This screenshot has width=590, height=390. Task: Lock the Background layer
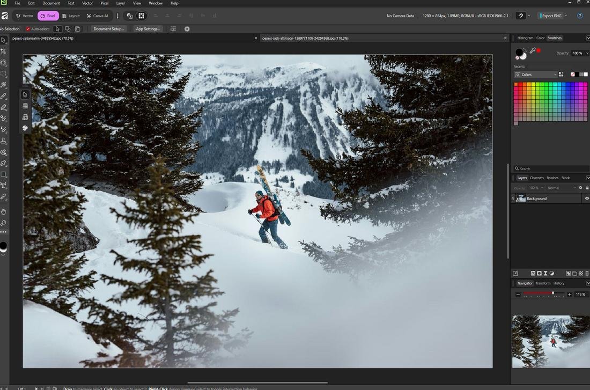tap(587, 188)
